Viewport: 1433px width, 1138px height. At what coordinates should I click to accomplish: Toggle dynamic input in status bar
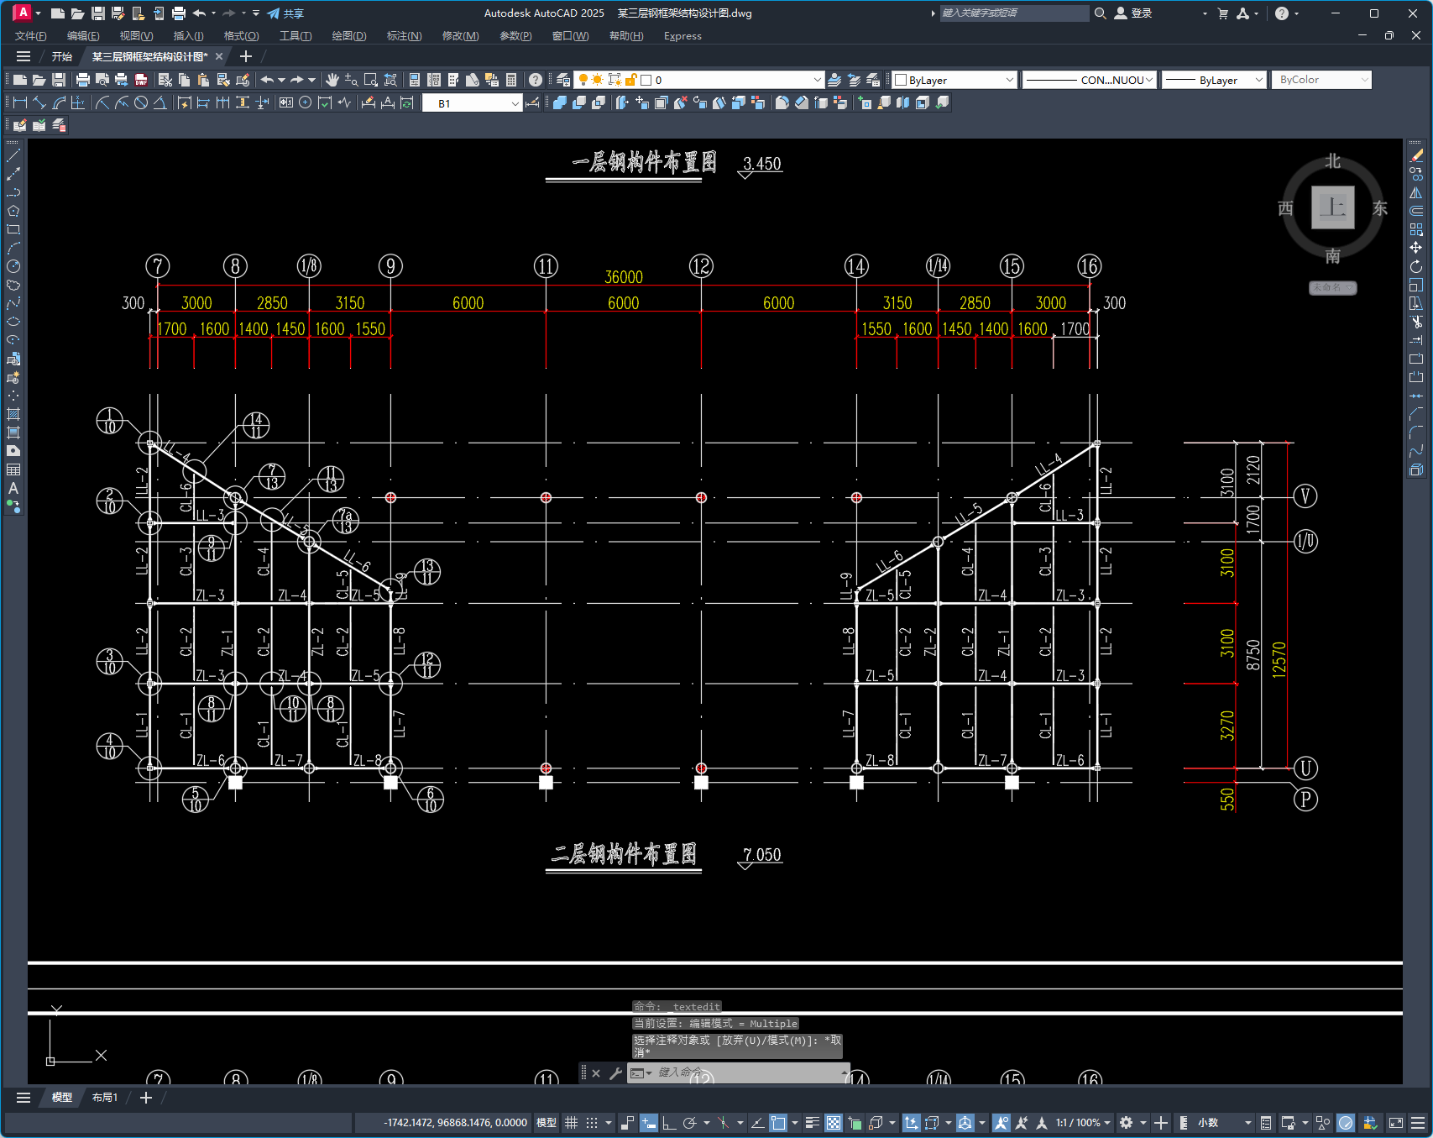tap(649, 1123)
